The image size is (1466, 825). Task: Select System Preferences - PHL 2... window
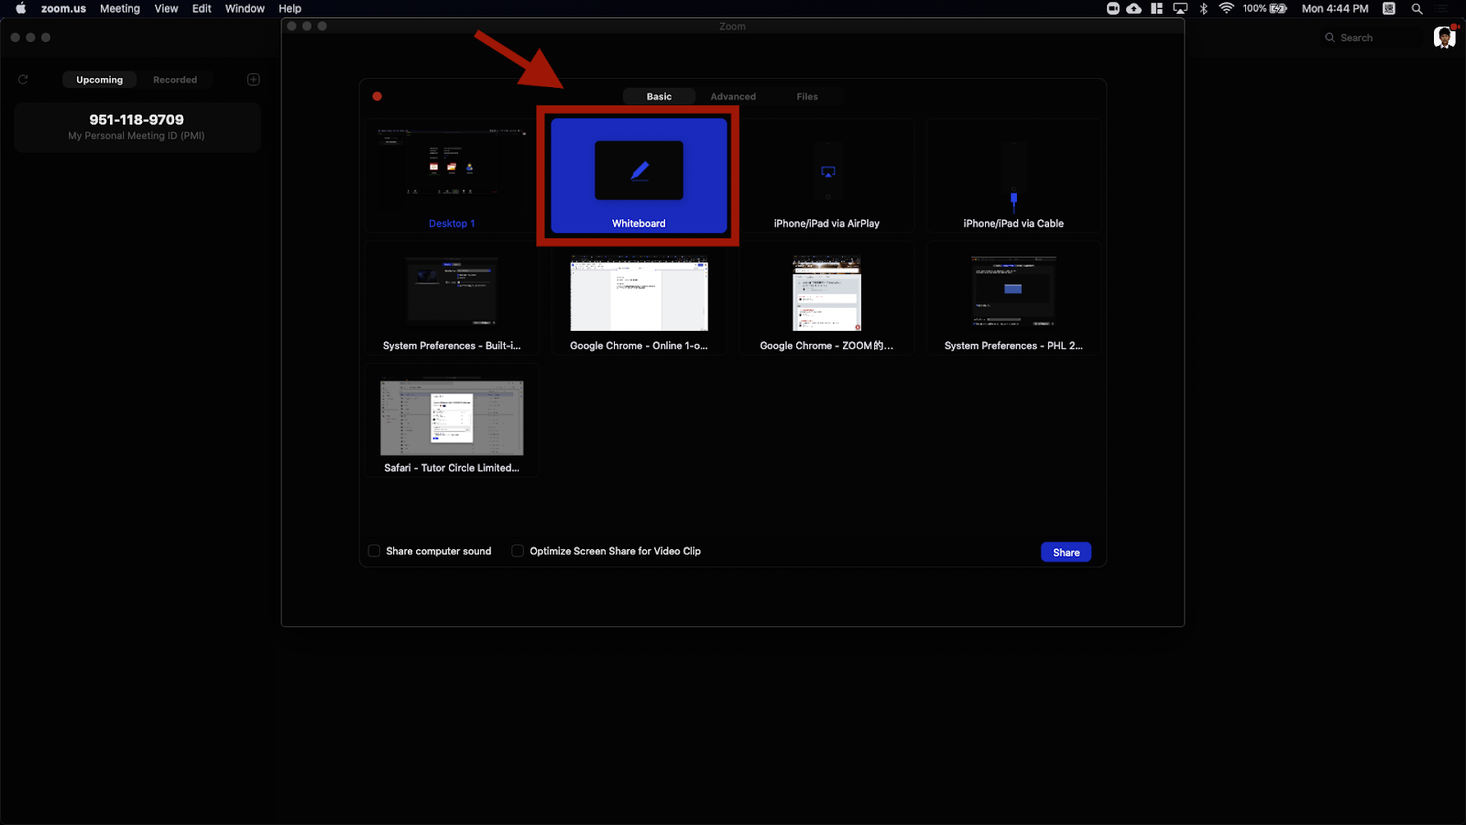point(1013,298)
